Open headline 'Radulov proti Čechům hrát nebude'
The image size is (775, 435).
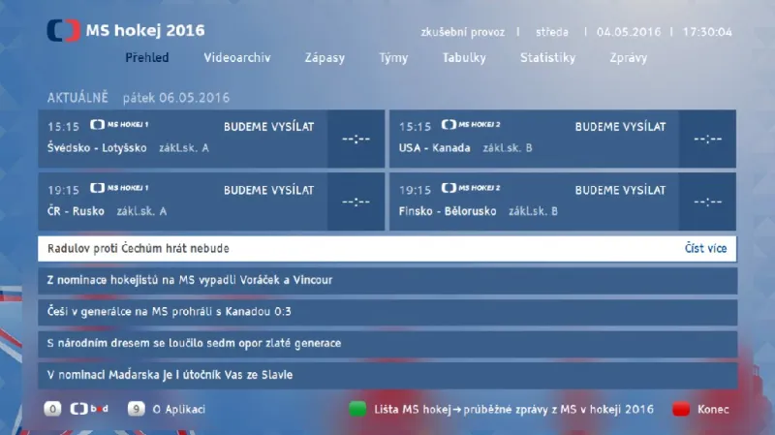[x=387, y=249]
